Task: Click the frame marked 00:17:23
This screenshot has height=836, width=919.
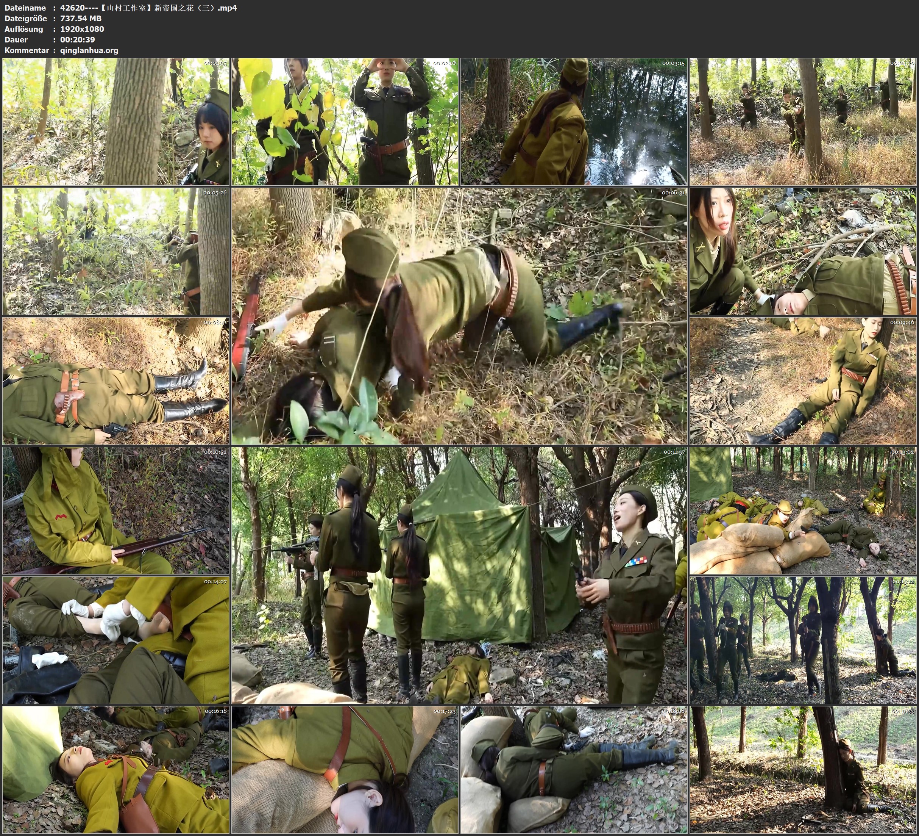Action: click(345, 770)
